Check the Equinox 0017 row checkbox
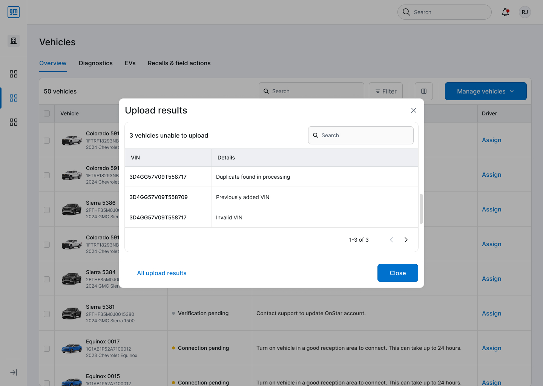This screenshot has height=386, width=543. point(47,349)
